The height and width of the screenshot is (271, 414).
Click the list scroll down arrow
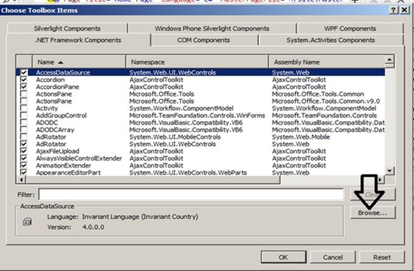pyautogui.click(x=389, y=170)
